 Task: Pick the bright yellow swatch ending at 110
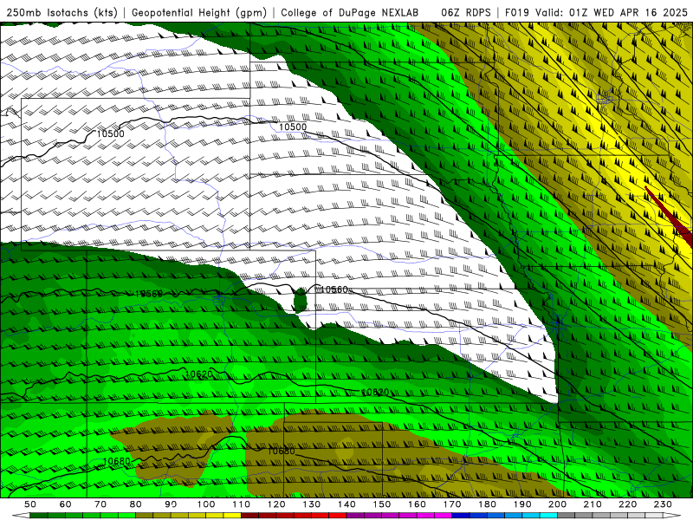pos(232,516)
